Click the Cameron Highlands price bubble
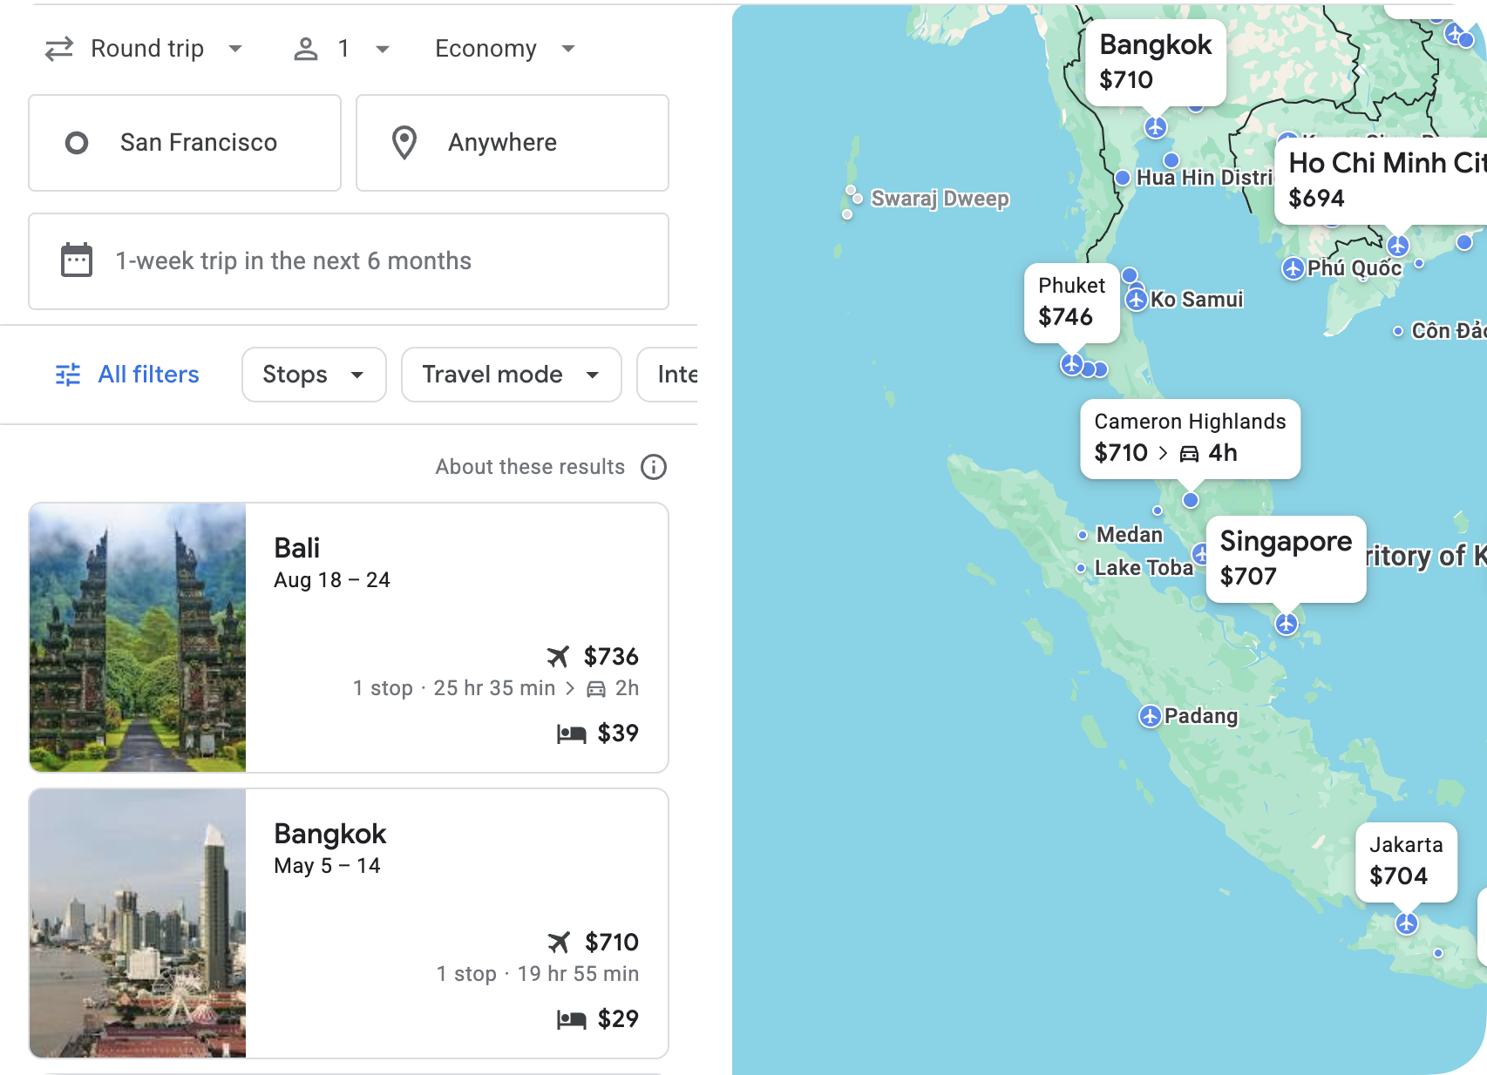The width and height of the screenshot is (1487, 1075). [1189, 438]
